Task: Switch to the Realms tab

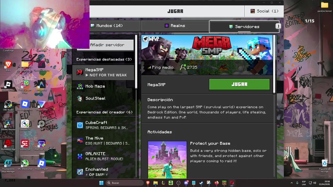Action: point(175,26)
